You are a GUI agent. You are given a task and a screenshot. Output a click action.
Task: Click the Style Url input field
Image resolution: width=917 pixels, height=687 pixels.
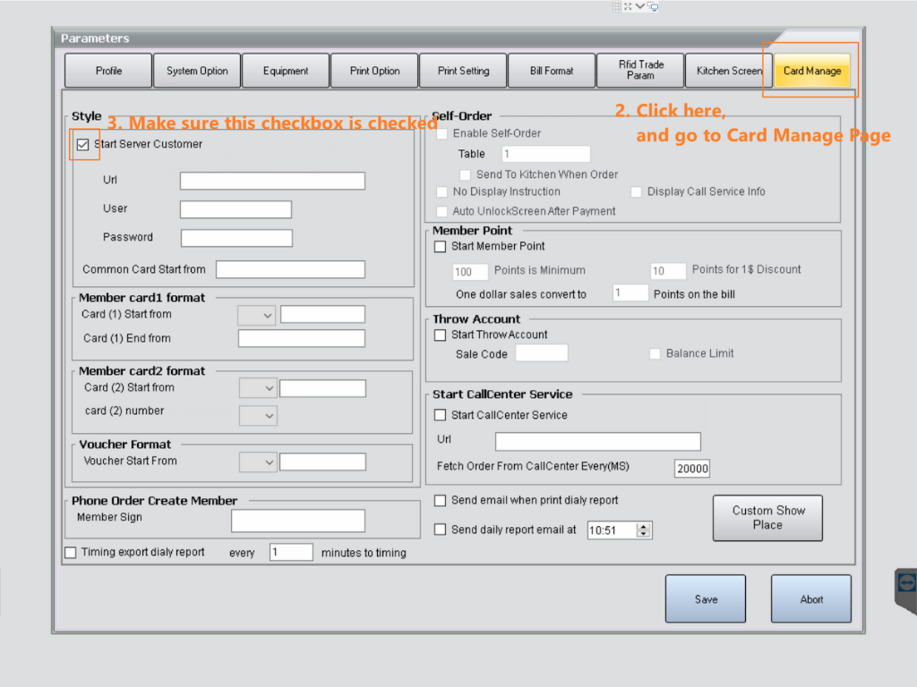[272, 182]
